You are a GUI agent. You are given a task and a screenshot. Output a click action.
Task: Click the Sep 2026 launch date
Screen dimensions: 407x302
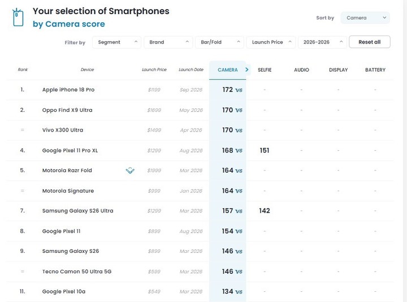click(x=191, y=90)
